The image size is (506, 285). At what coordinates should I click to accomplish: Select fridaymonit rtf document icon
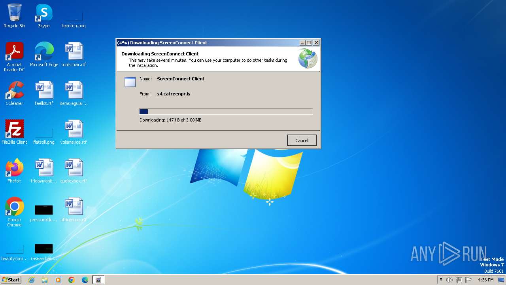pos(44,171)
